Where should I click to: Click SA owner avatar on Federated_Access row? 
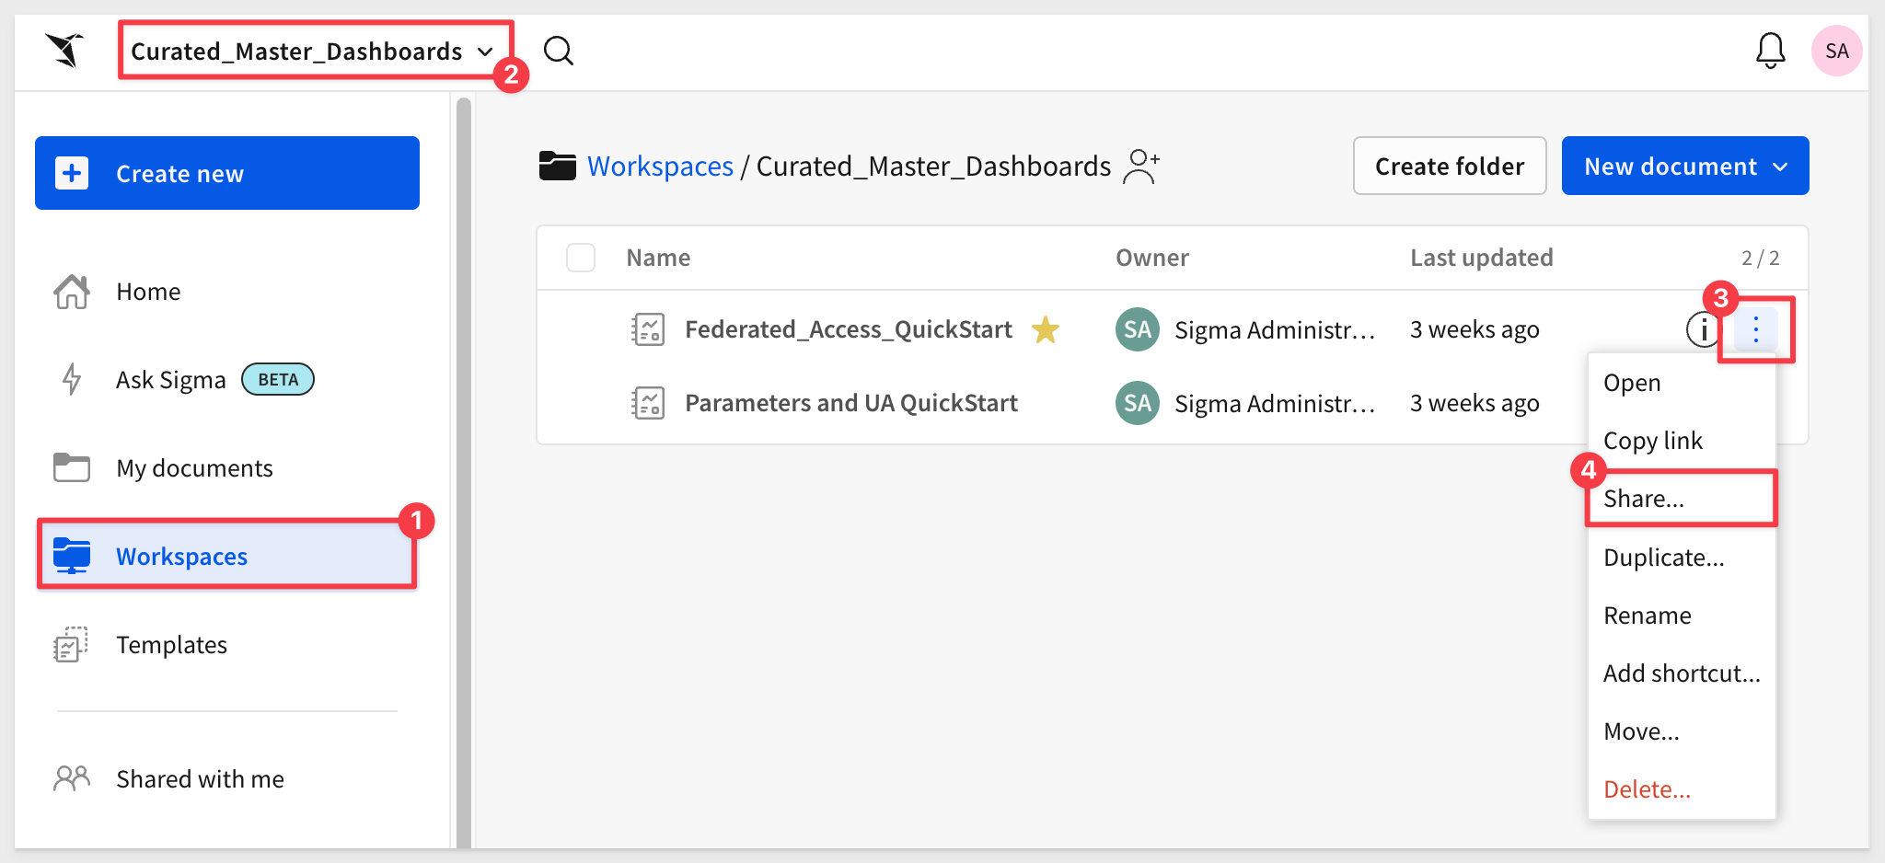pyautogui.click(x=1138, y=329)
